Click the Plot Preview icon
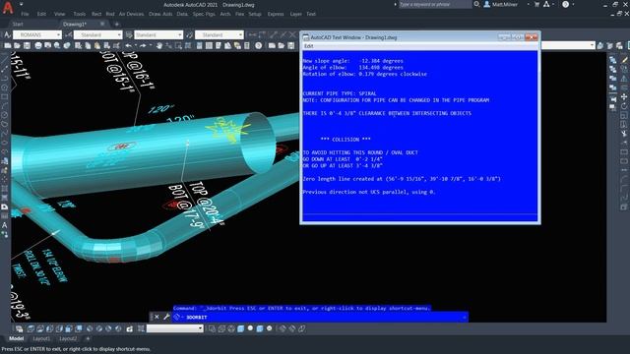 48,46
